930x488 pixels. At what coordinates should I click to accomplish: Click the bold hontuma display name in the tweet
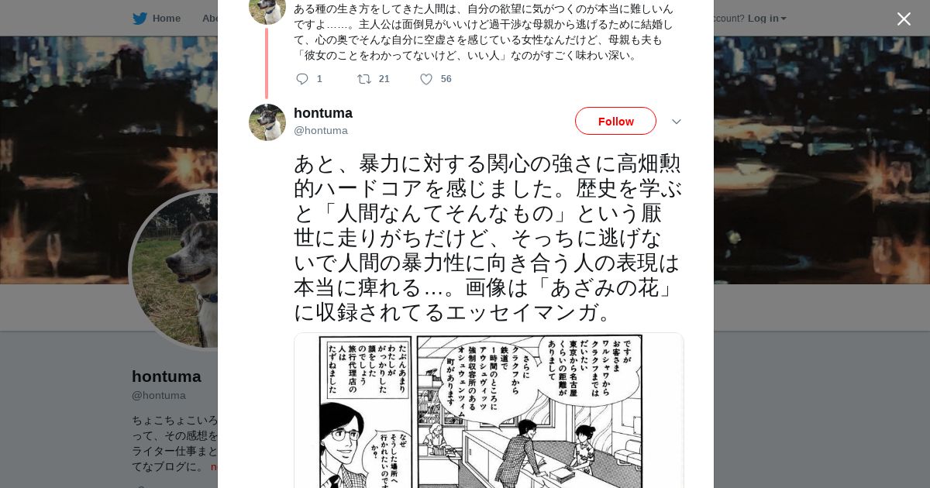(323, 113)
